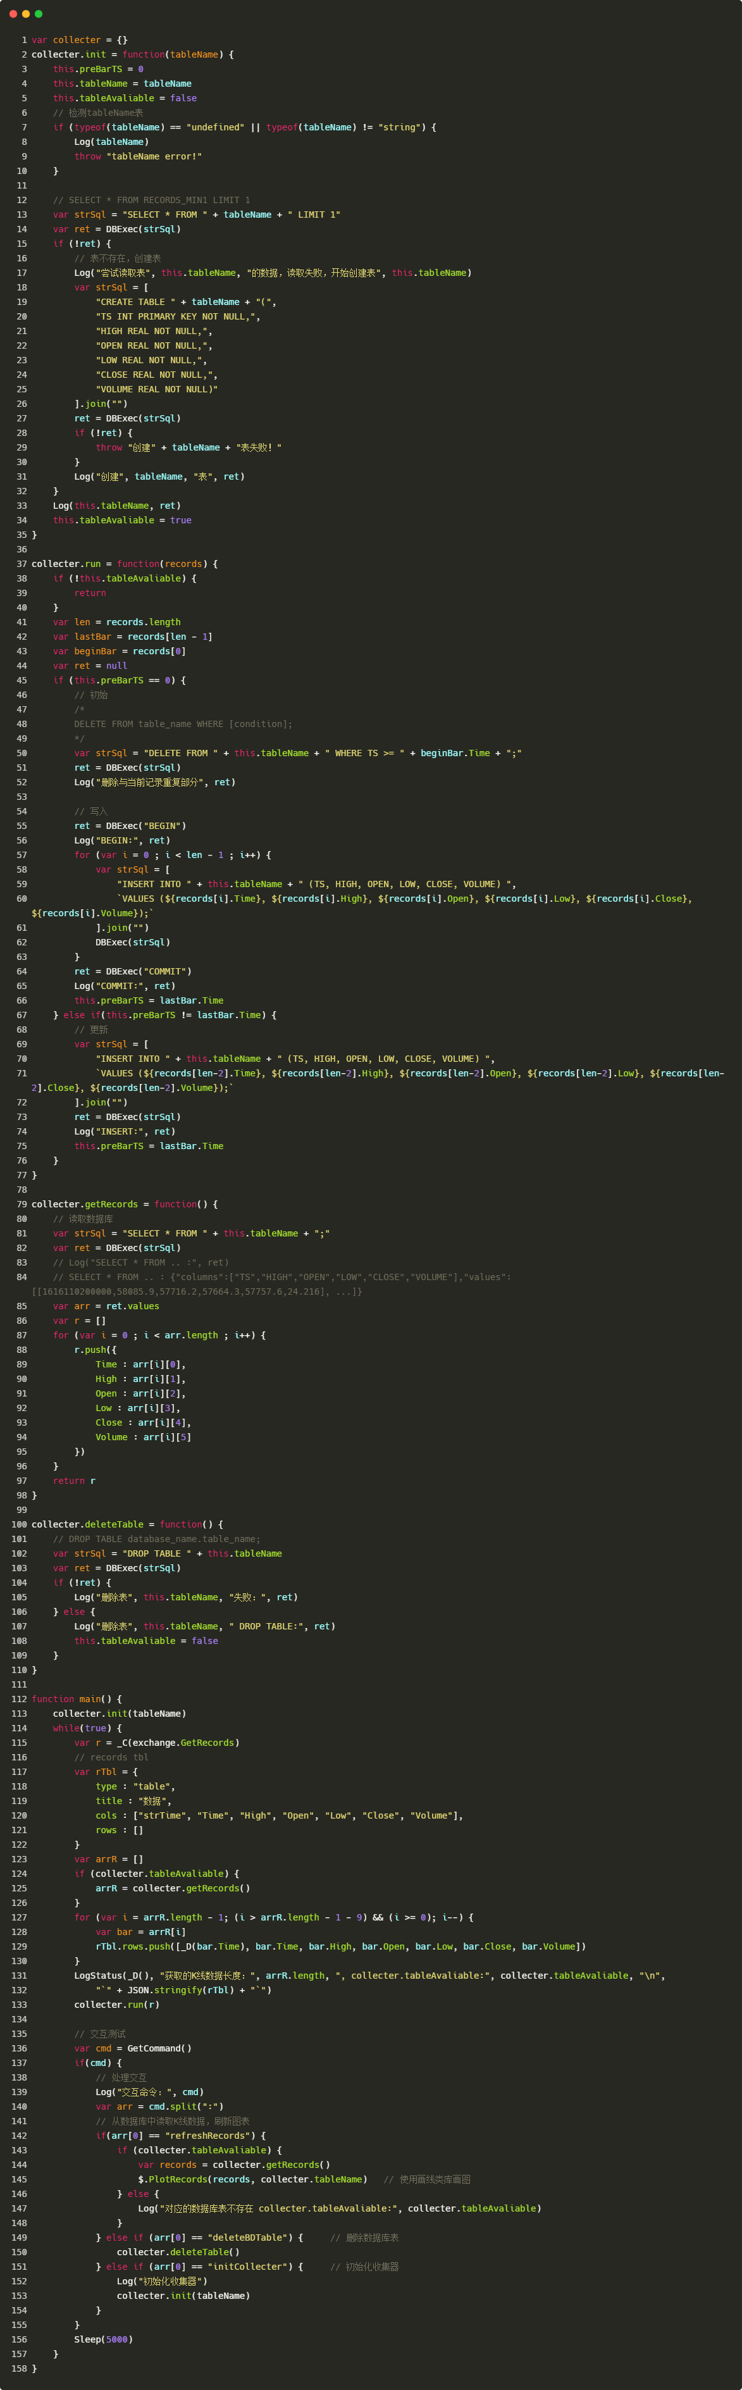Click the collecter.init function definition

pyautogui.click(x=69, y=55)
